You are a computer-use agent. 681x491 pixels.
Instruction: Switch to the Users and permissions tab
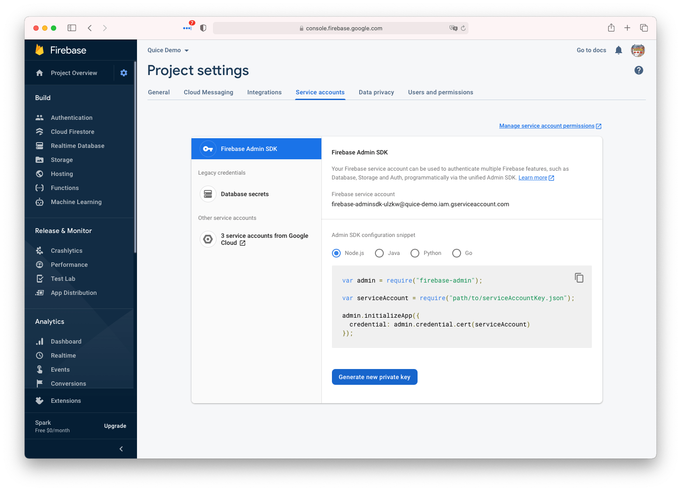tap(440, 92)
